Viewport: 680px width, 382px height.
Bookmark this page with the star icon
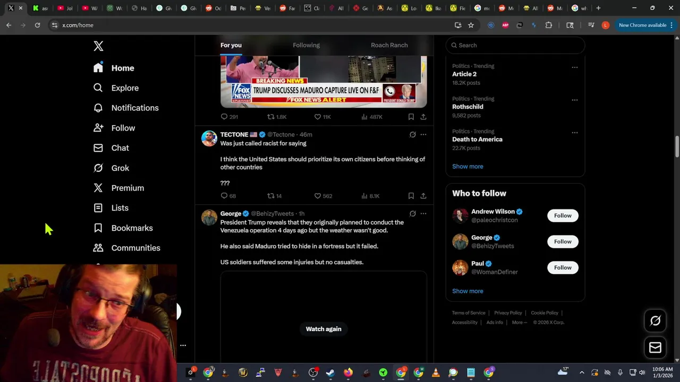471,25
